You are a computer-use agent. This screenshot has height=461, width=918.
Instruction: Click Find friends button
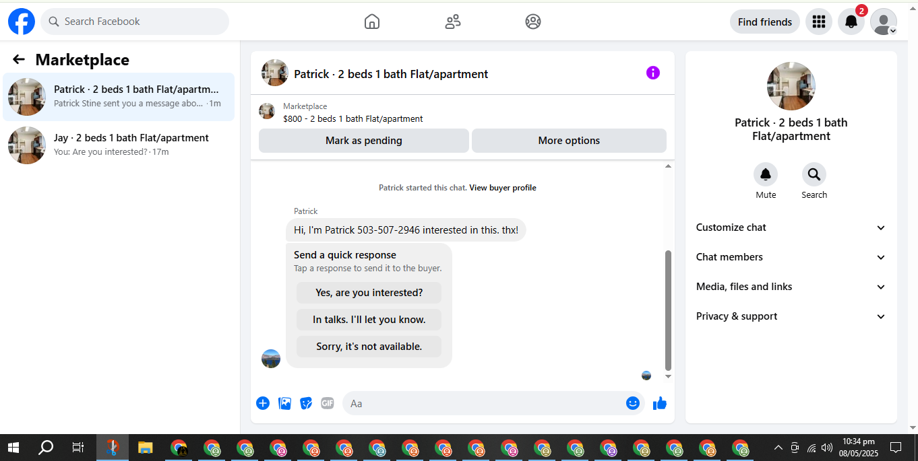pos(765,22)
